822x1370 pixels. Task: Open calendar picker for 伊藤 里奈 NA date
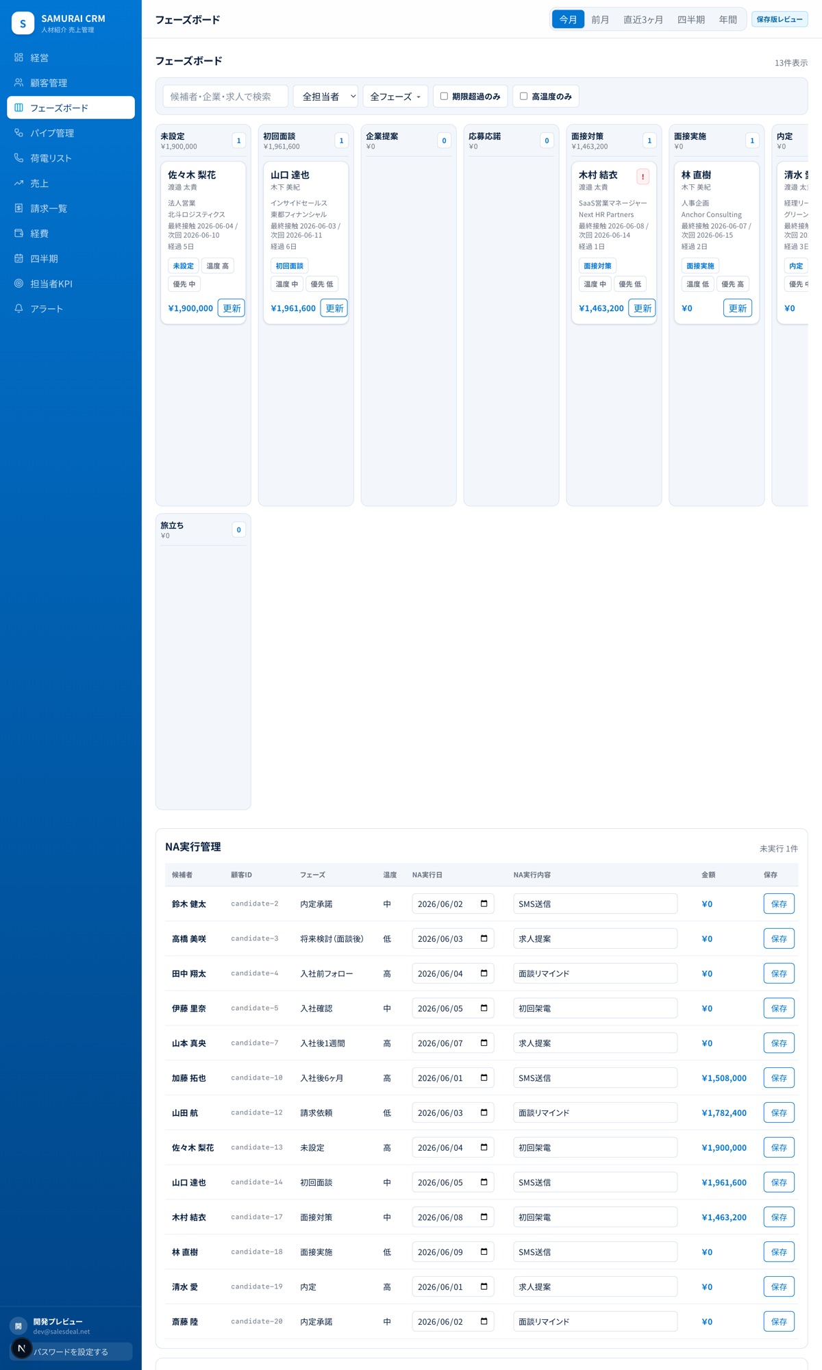point(484,1008)
